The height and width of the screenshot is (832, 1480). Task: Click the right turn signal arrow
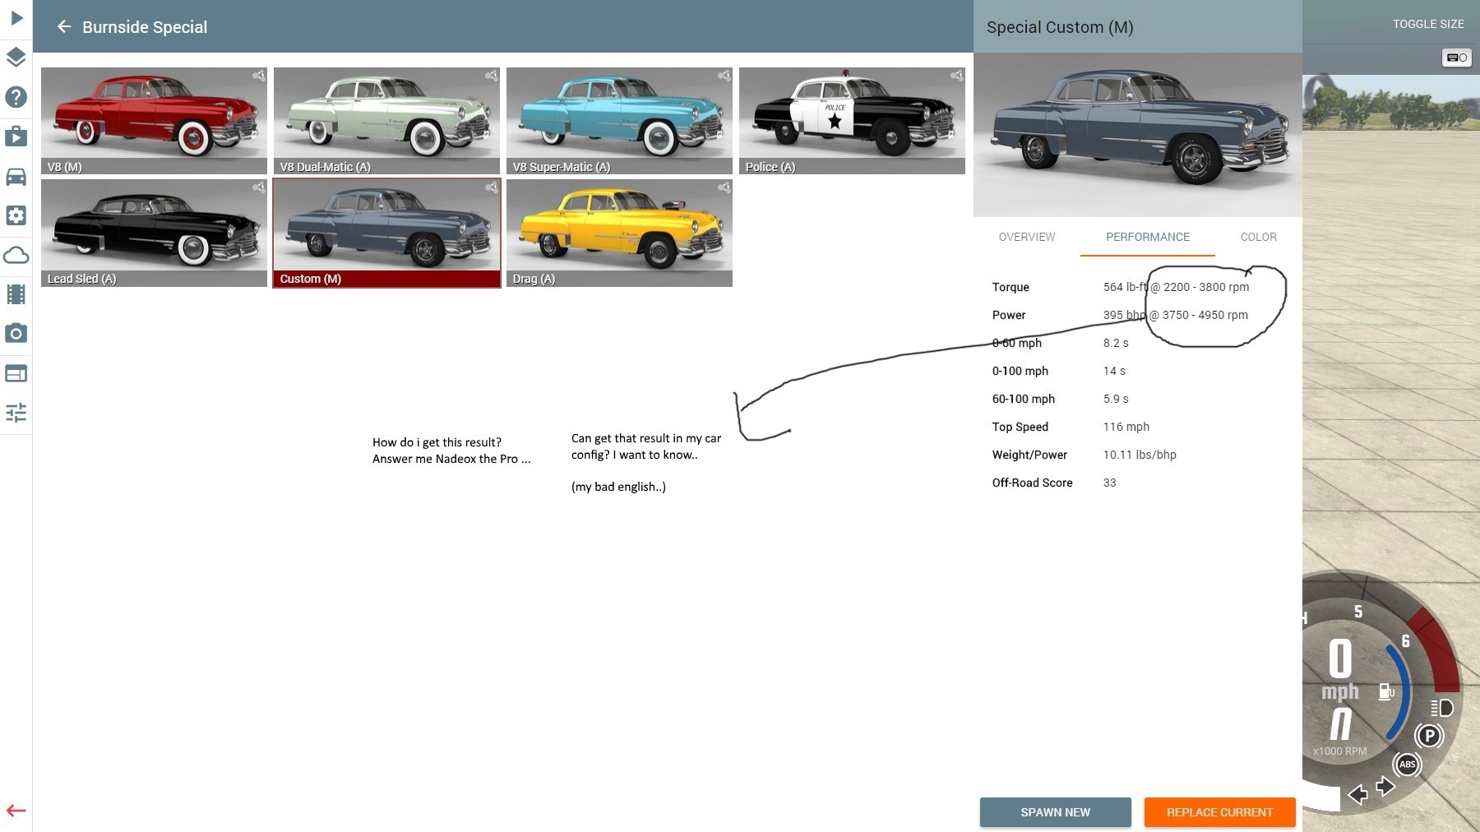click(x=1385, y=787)
